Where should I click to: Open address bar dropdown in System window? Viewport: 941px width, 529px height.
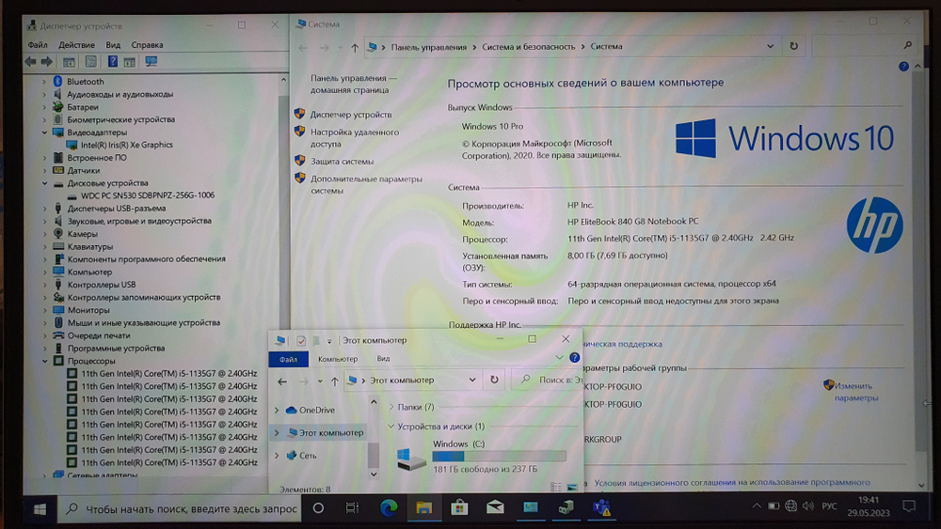770,46
